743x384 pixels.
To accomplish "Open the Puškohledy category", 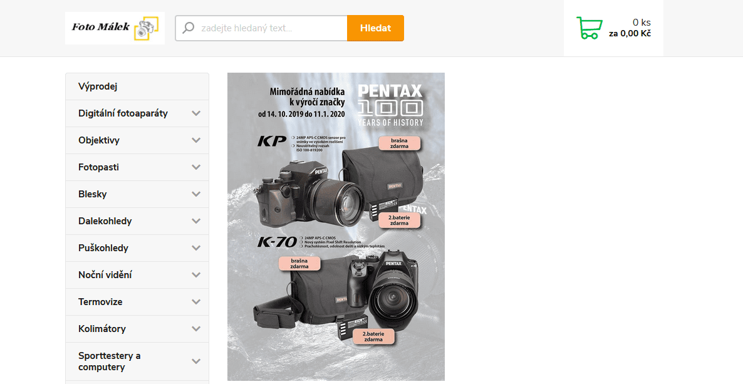I will (103, 248).
